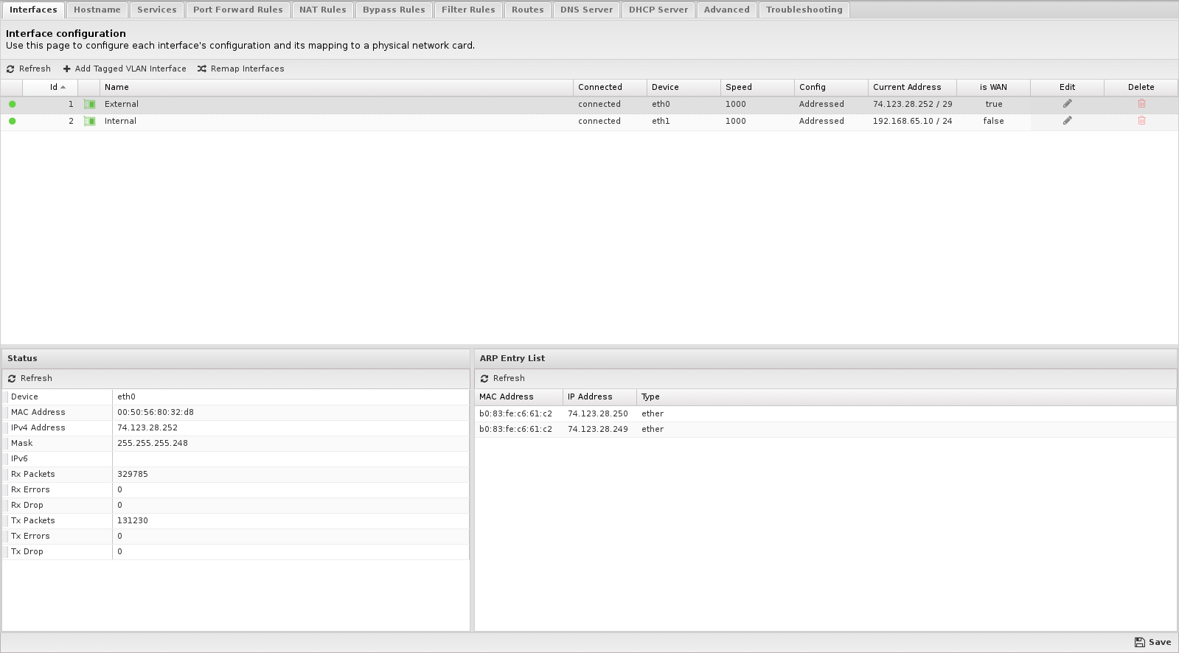Sort interfaces by the Id column header
The width and height of the screenshot is (1179, 653).
[x=54, y=88]
